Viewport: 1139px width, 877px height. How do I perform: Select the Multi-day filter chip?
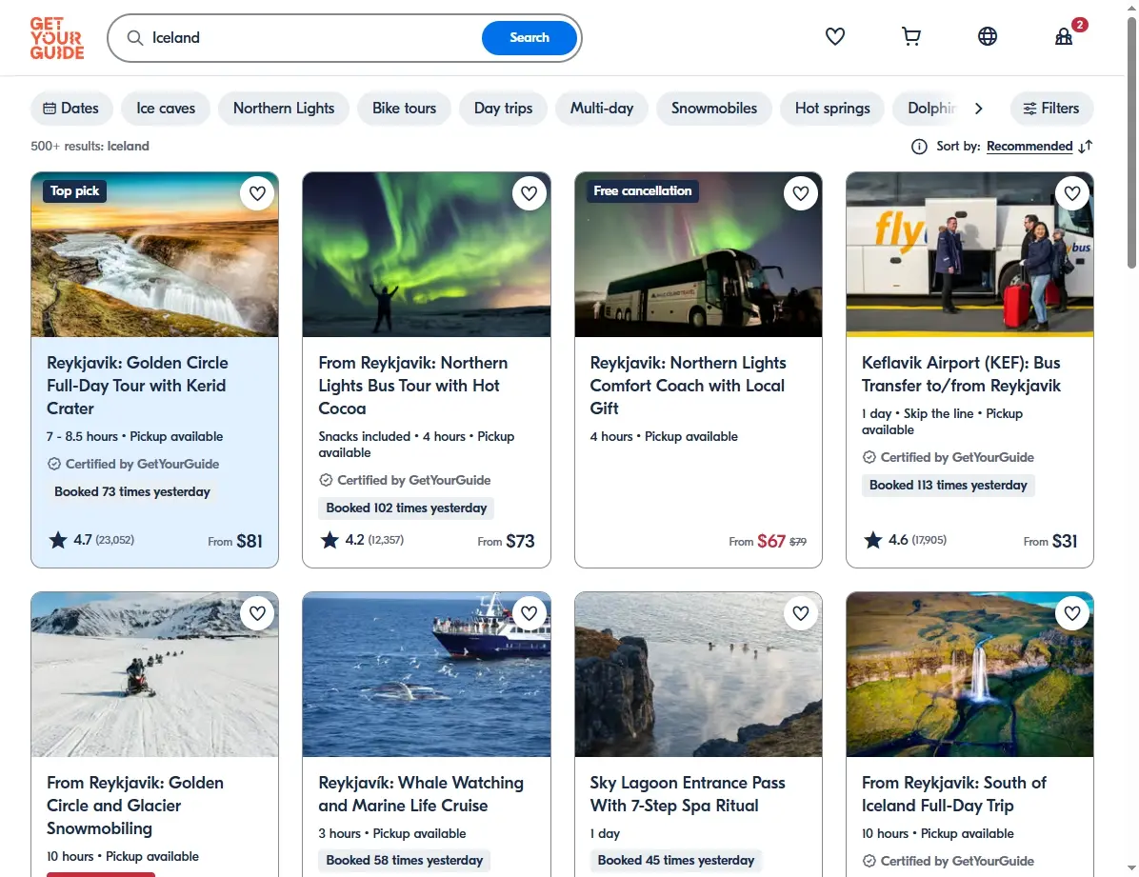click(602, 109)
